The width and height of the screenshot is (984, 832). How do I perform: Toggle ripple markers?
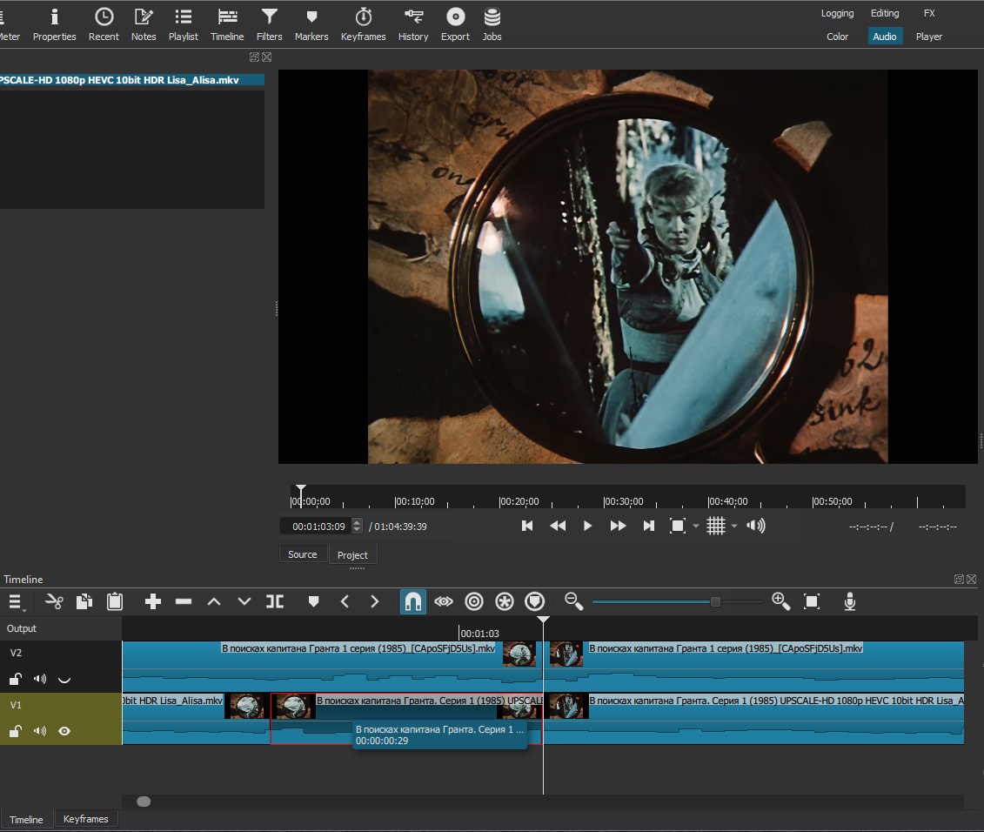(535, 602)
